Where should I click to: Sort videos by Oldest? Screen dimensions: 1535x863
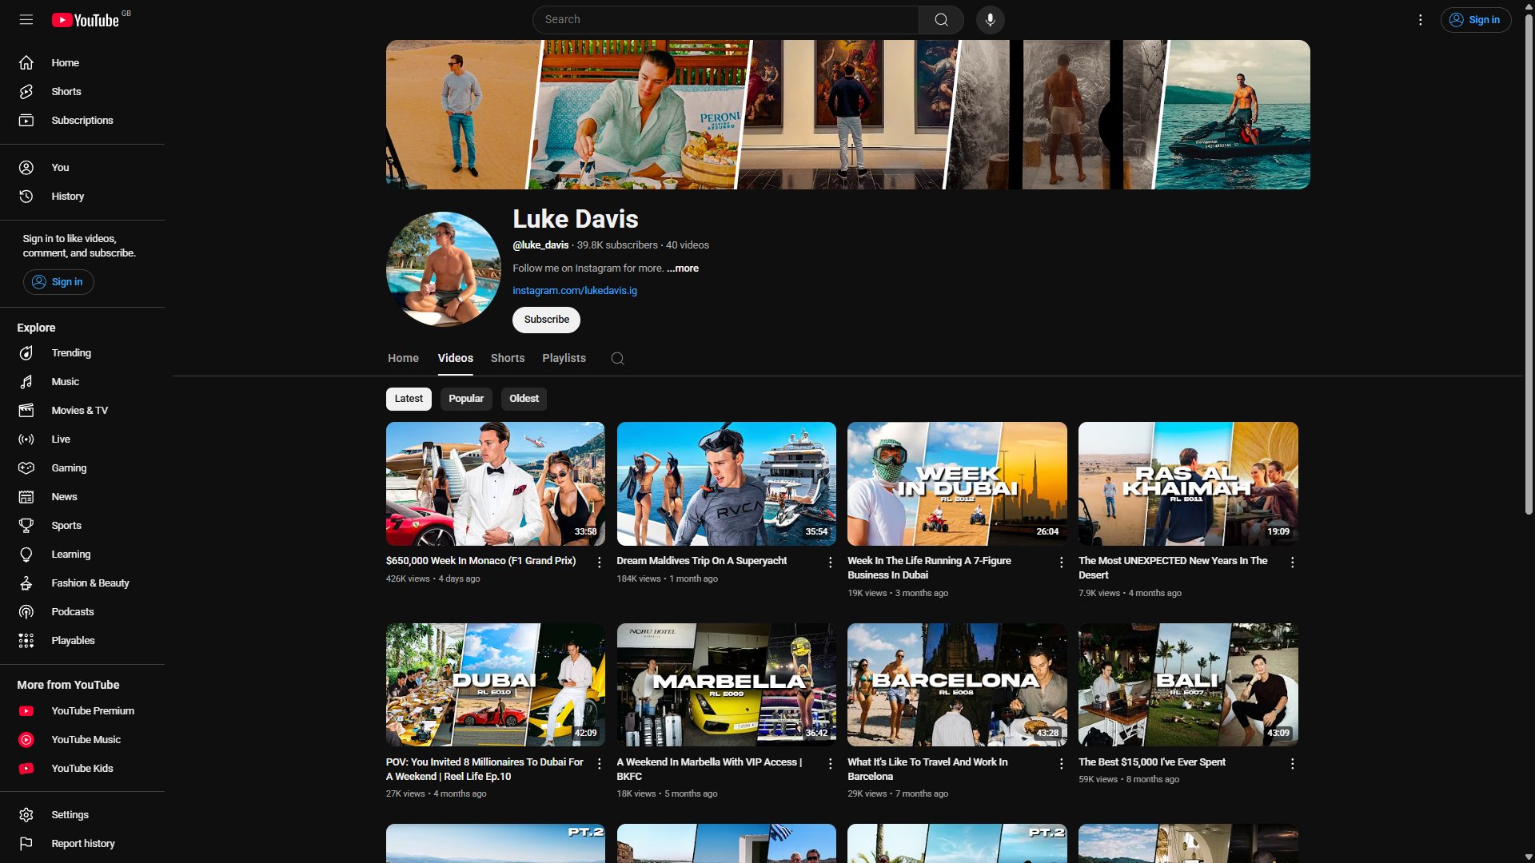point(524,399)
